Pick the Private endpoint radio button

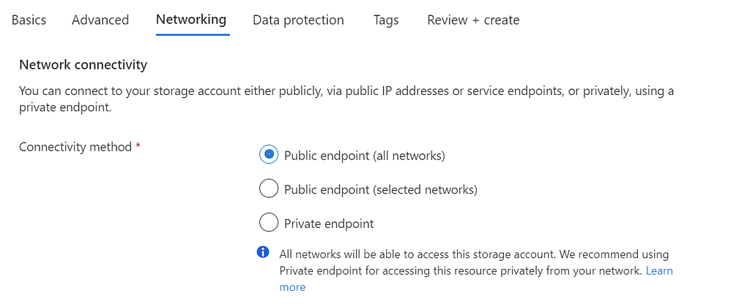[269, 222]
